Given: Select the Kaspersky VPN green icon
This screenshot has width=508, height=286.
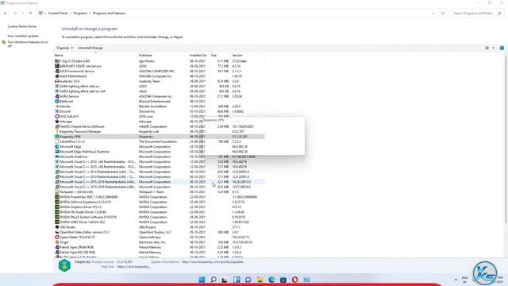Looking at the screenshot, I should click(57, 137).
